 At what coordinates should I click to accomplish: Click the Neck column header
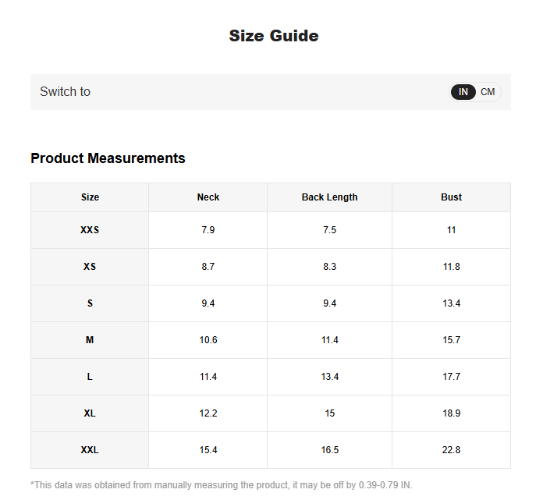208,197
